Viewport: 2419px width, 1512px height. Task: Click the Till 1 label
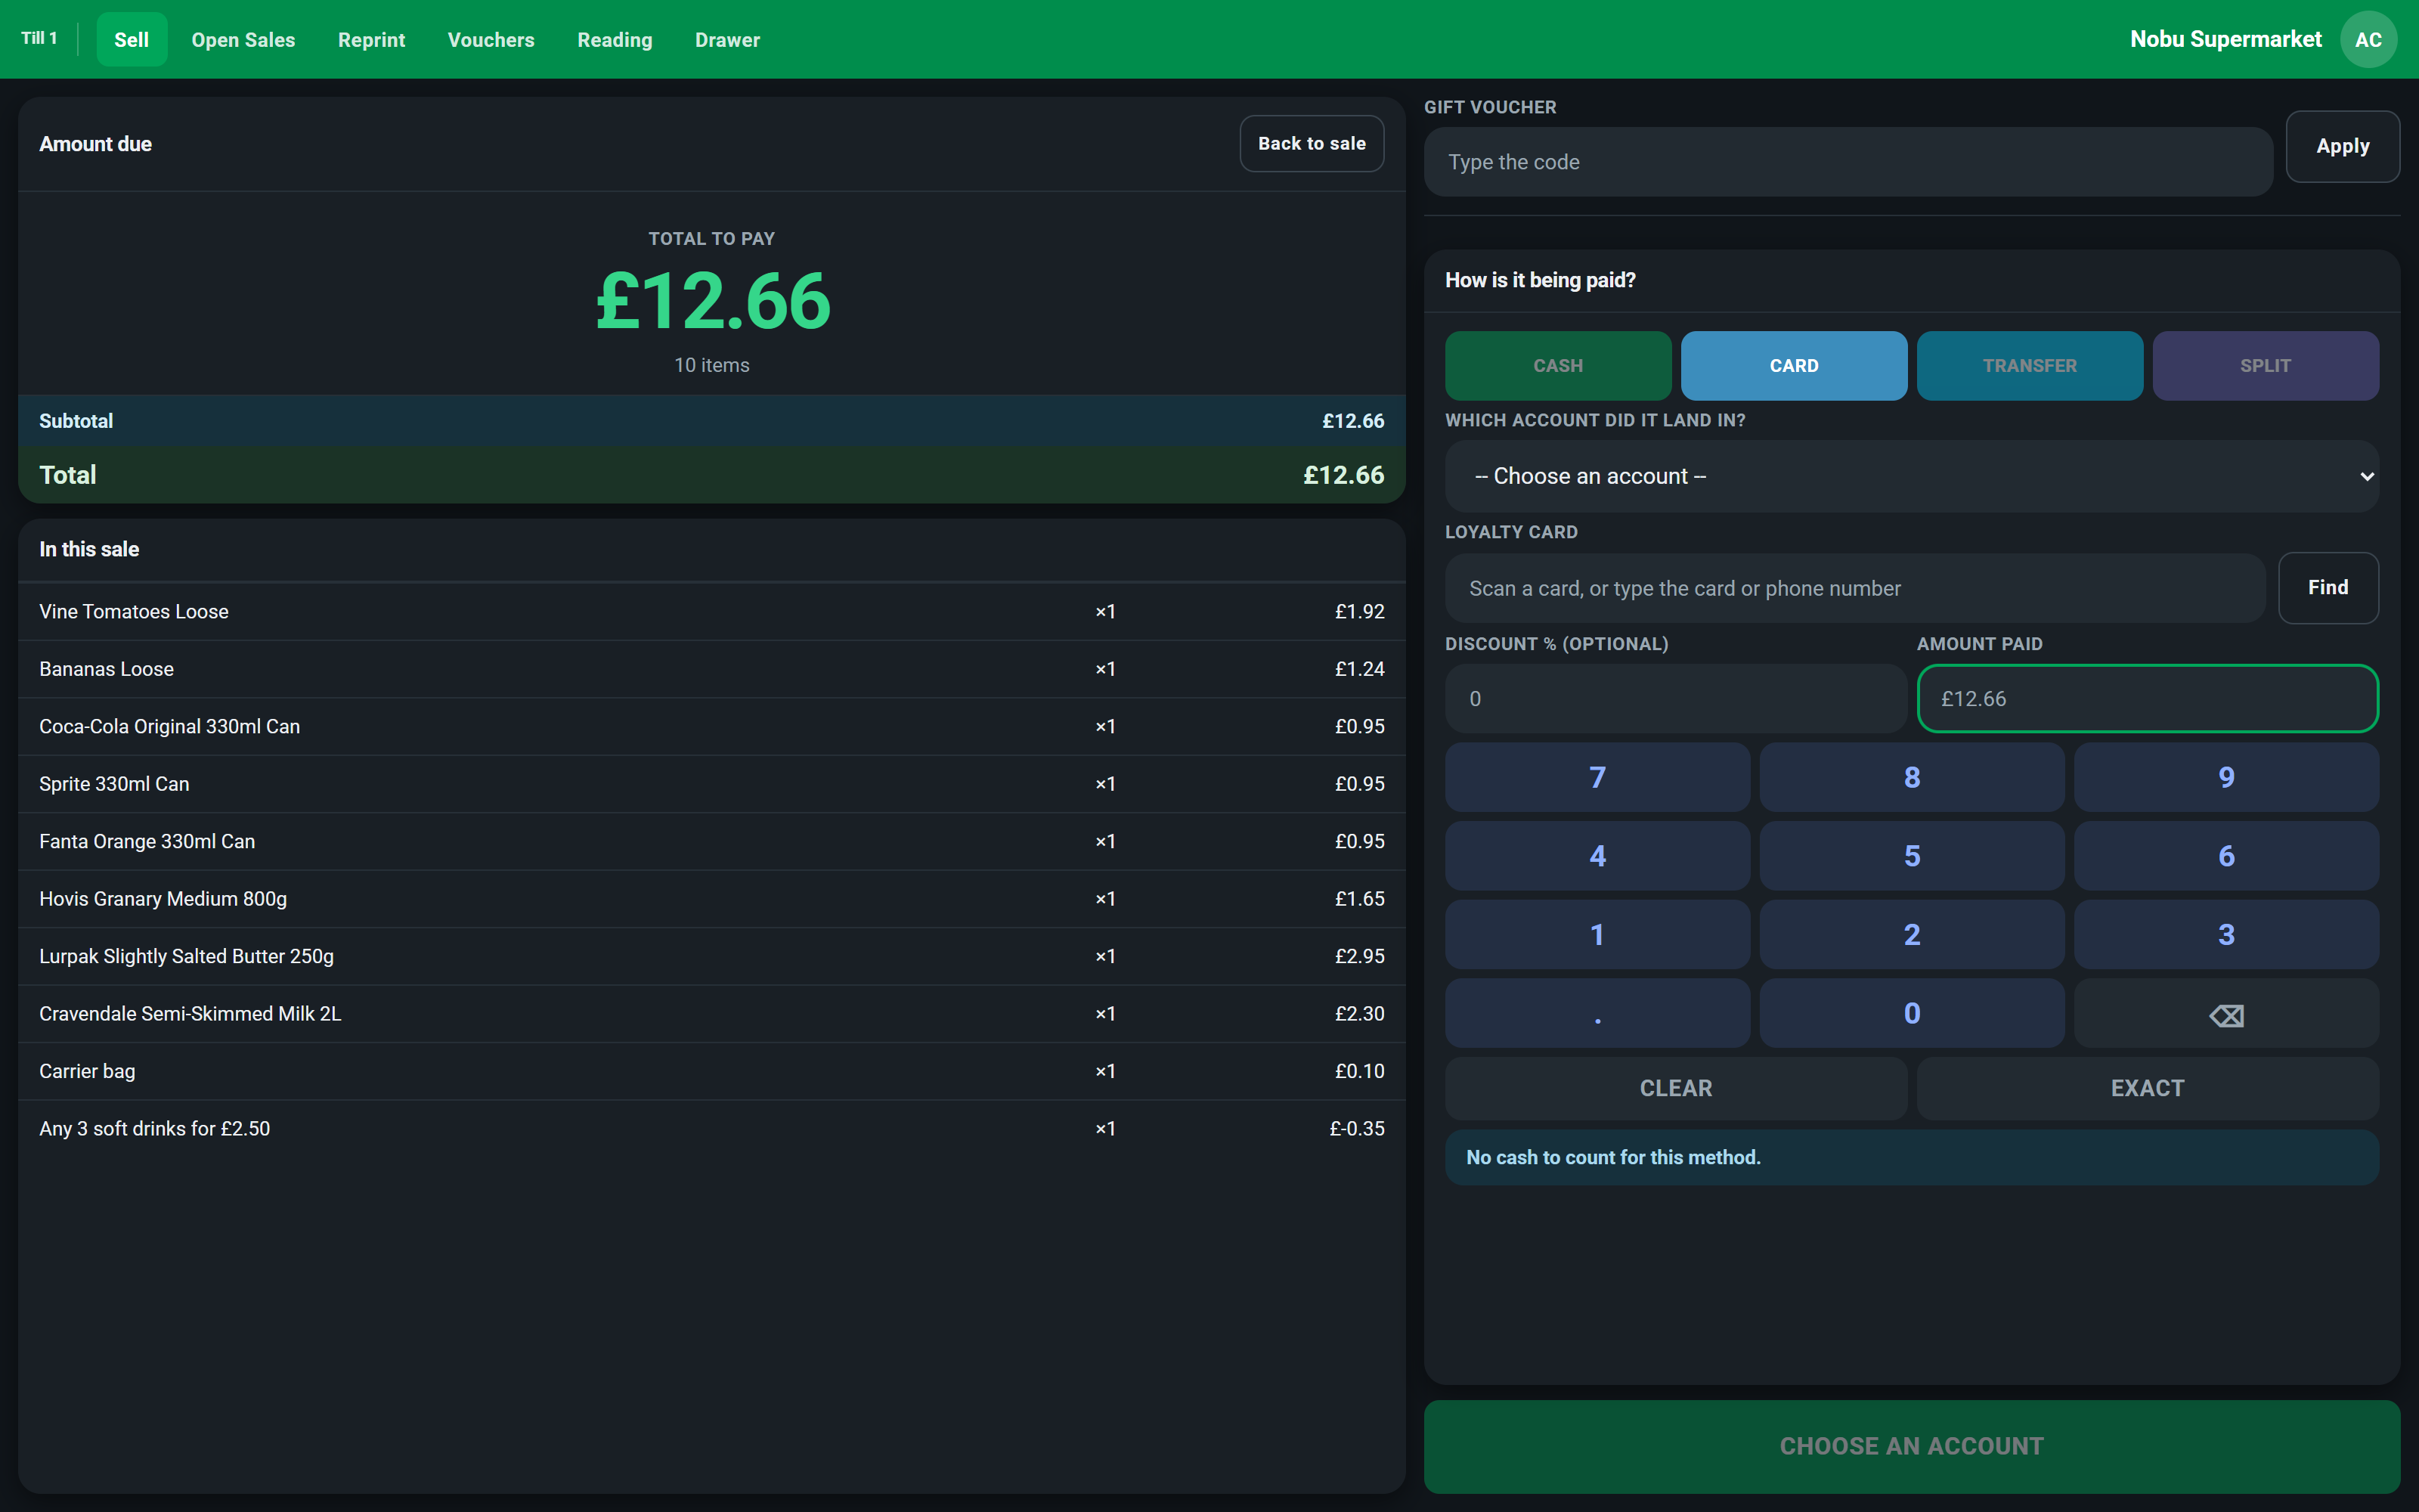(x=39, y=38)
